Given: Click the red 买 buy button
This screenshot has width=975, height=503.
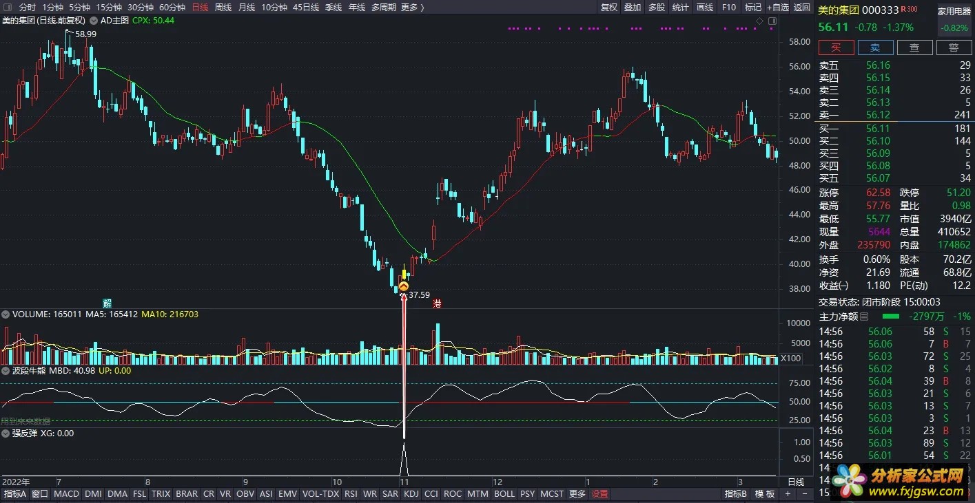Looking at the screenshot, I should [x=836, y=47].
